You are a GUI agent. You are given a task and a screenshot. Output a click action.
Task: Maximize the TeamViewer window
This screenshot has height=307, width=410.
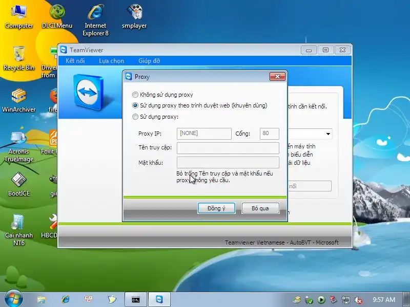tap(325, 50)
